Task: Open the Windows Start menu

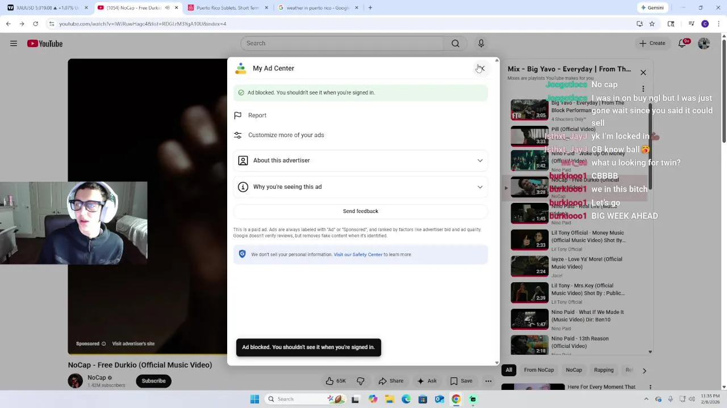Action: click(x=255, y=399)
